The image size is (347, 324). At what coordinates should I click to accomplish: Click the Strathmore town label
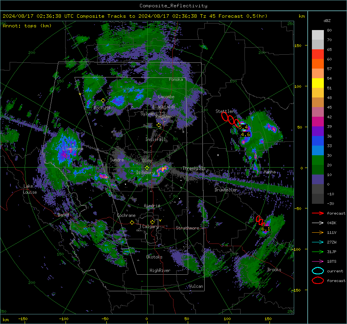click(187, 228)
